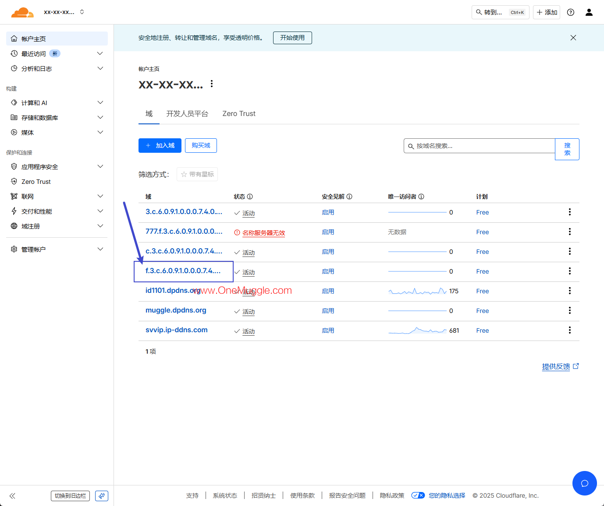Viewport: 604px width, 506px height.
Task: Click in the domain name search field
Action: (x=480, y=146)
